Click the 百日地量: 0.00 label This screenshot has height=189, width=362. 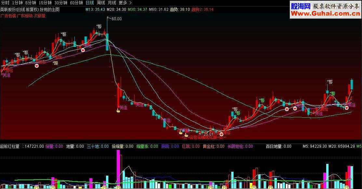click(279, 146)
